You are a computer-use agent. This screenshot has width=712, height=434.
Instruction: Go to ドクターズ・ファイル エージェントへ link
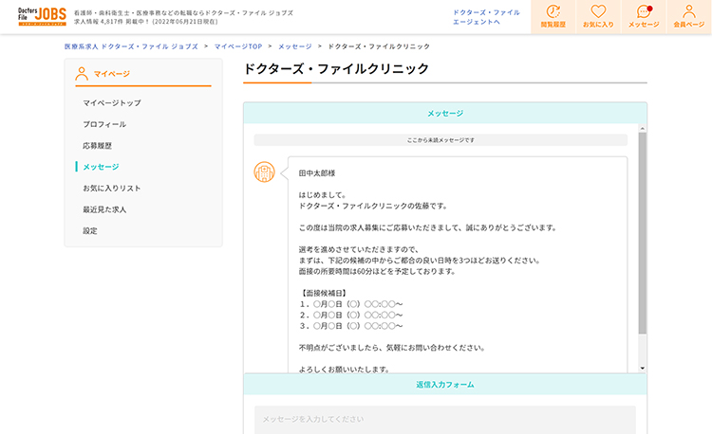coord(486,17)
